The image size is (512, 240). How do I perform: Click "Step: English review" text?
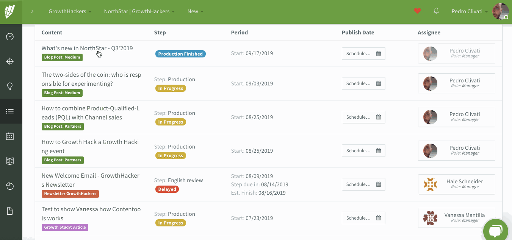pos(178,180)
